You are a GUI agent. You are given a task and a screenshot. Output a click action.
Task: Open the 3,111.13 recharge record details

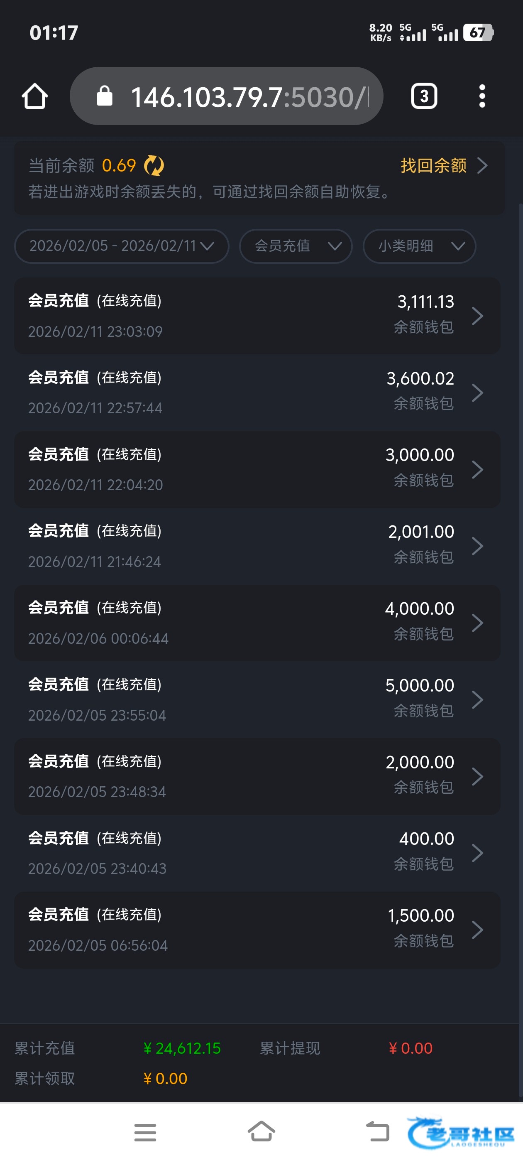(x=257, y=316)
